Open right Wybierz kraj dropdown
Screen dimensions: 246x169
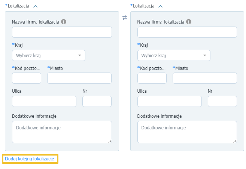click(x=174, y=55)
